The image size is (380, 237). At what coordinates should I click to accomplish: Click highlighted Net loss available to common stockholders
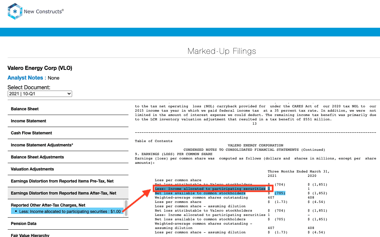coord(200,193)
